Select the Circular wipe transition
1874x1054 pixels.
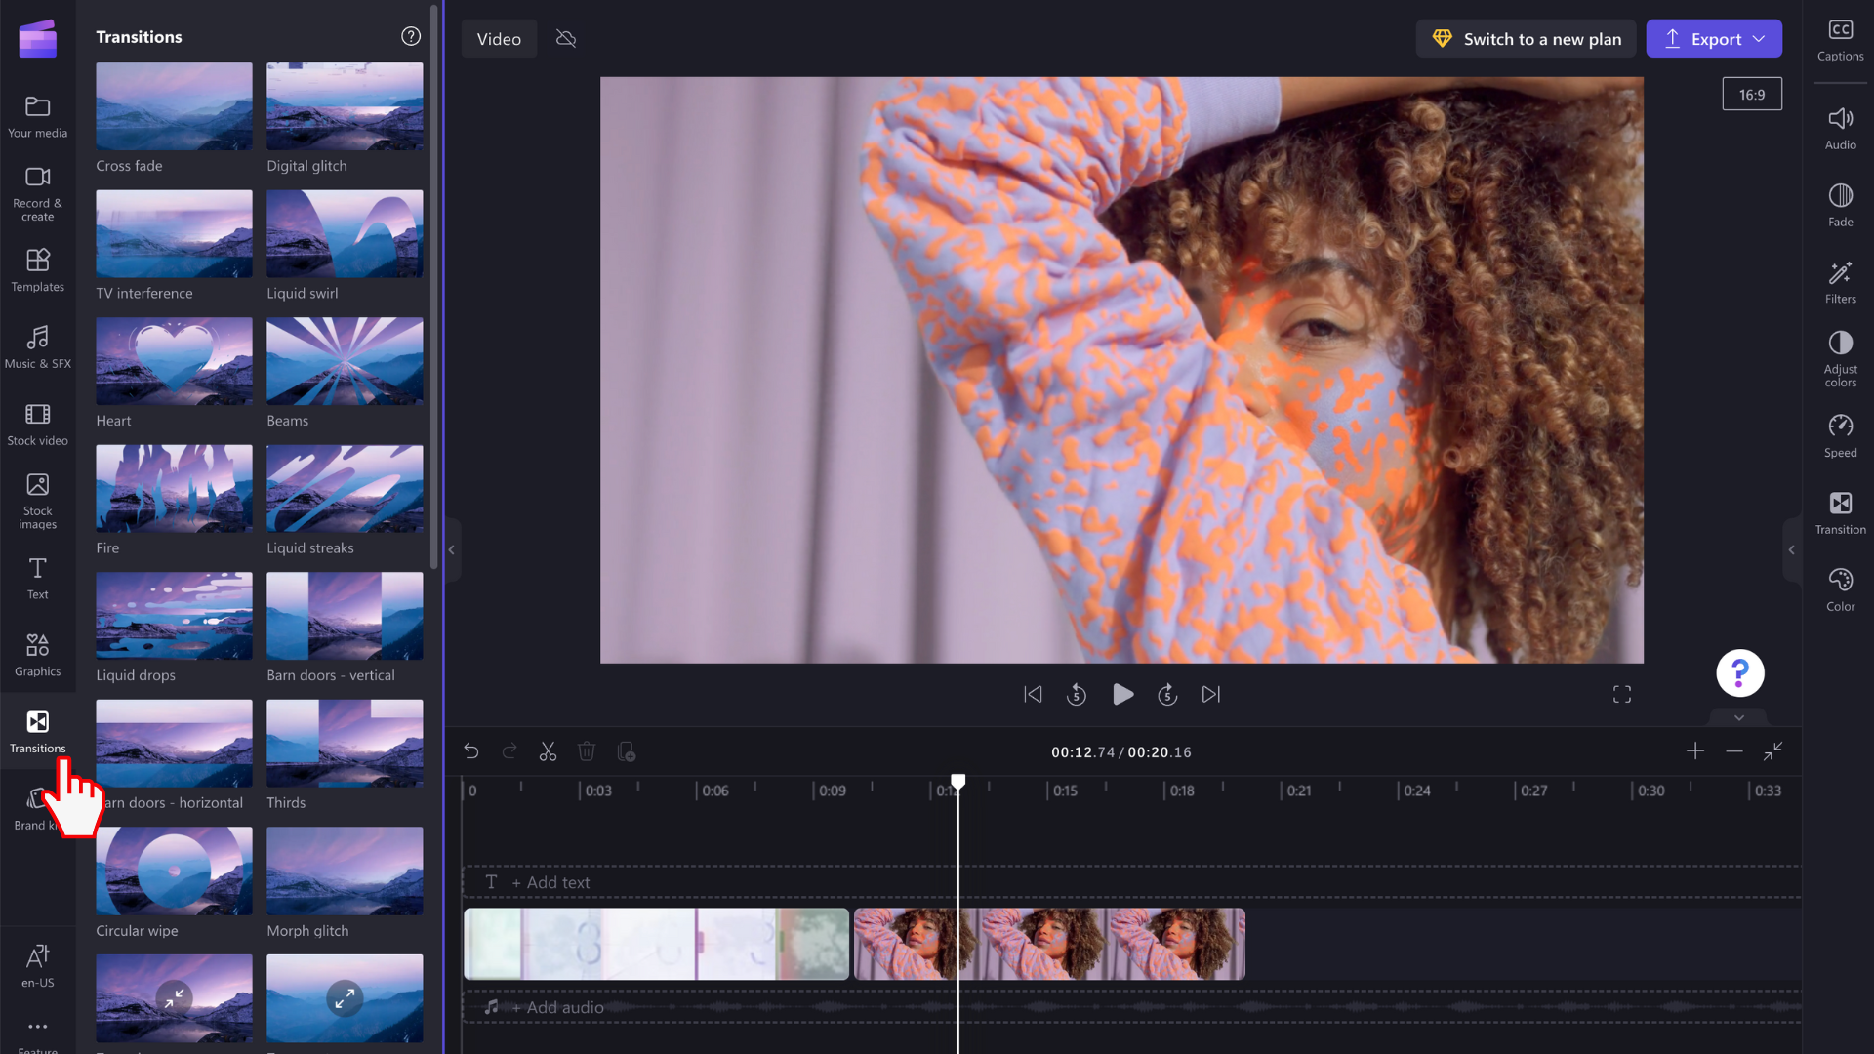coord(174,870)
